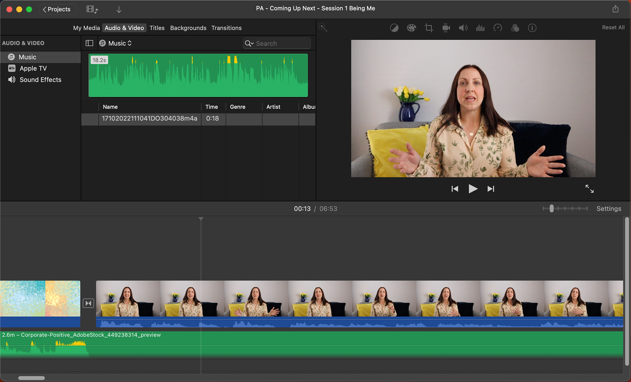The height and width of the screenshot is (382, 631).
Task: Toggle fullscreen playback for viewer
Action: tap(589, 189)
